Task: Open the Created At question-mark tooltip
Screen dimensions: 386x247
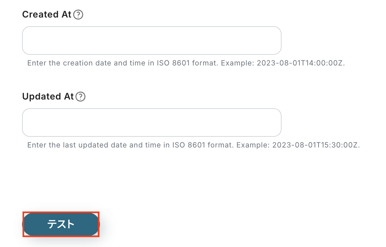Action: [x=78, y=15]
